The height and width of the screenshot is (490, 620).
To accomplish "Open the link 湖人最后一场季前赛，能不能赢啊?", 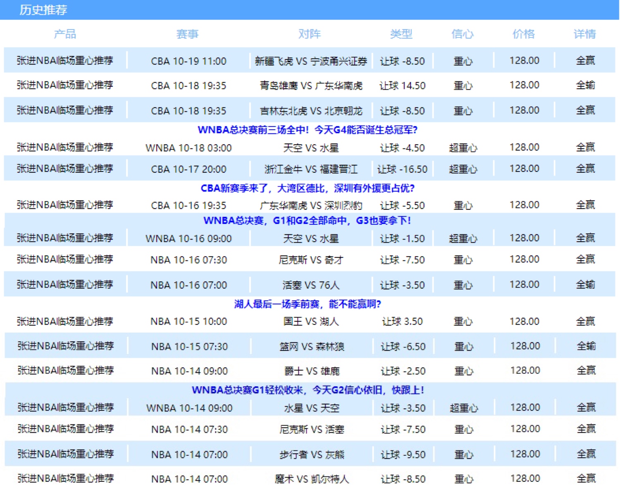I will tap(308, 304).
